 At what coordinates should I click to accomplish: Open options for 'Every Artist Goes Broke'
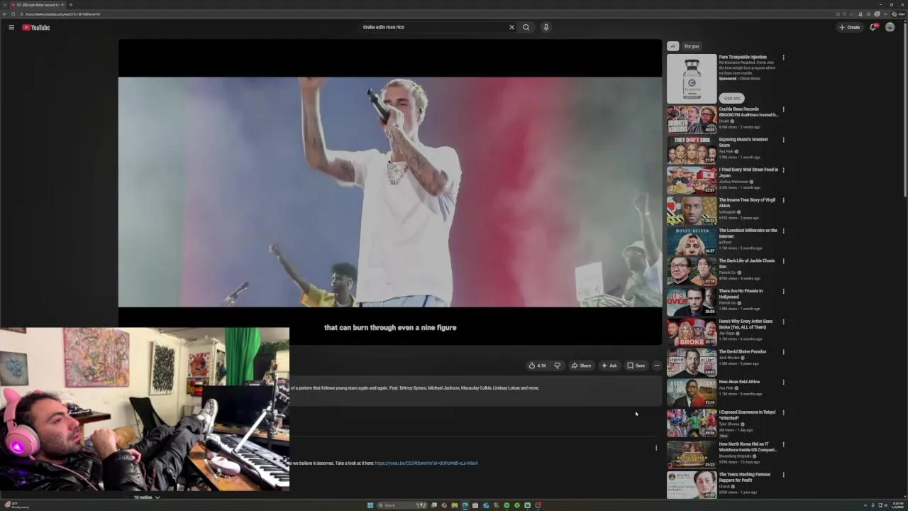click(x=783, y=322)
